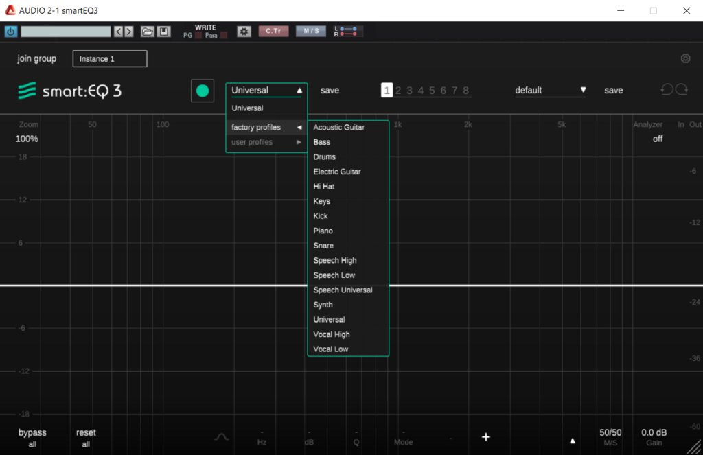
Task: Click the floppy disk save preset icon
Action: coord(163,32)
